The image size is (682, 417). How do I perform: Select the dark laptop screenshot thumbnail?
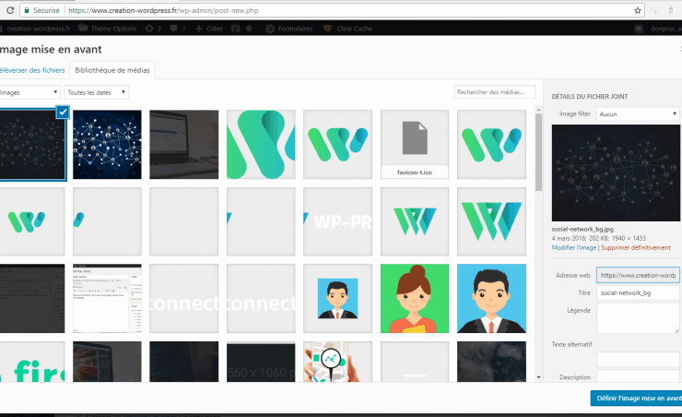[184, 145]
